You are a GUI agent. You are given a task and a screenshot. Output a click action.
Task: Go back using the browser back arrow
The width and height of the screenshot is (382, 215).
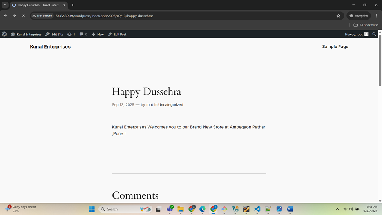5,16
